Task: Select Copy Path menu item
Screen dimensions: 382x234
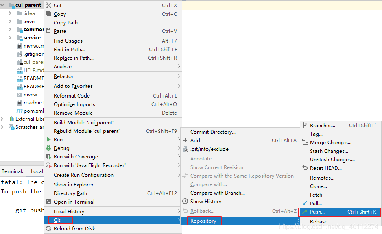Action: click(x=113, y=23)
